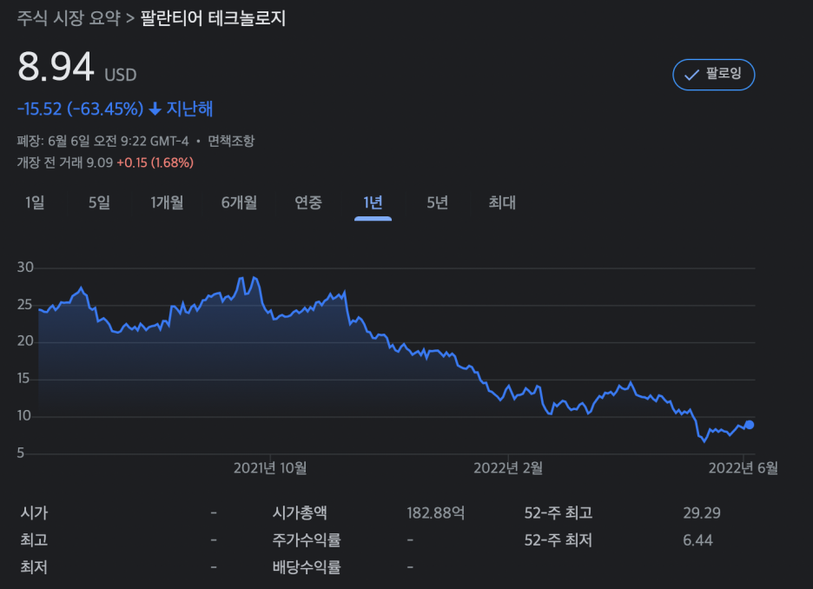The height and width of the screenshot is (589, 813).
Task: Select the 1일 range tab
Action: point(35,202)
